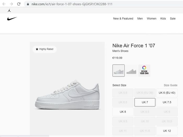Select the second grey shoe colourway thumbnail
183x137 pixels.
131,71
